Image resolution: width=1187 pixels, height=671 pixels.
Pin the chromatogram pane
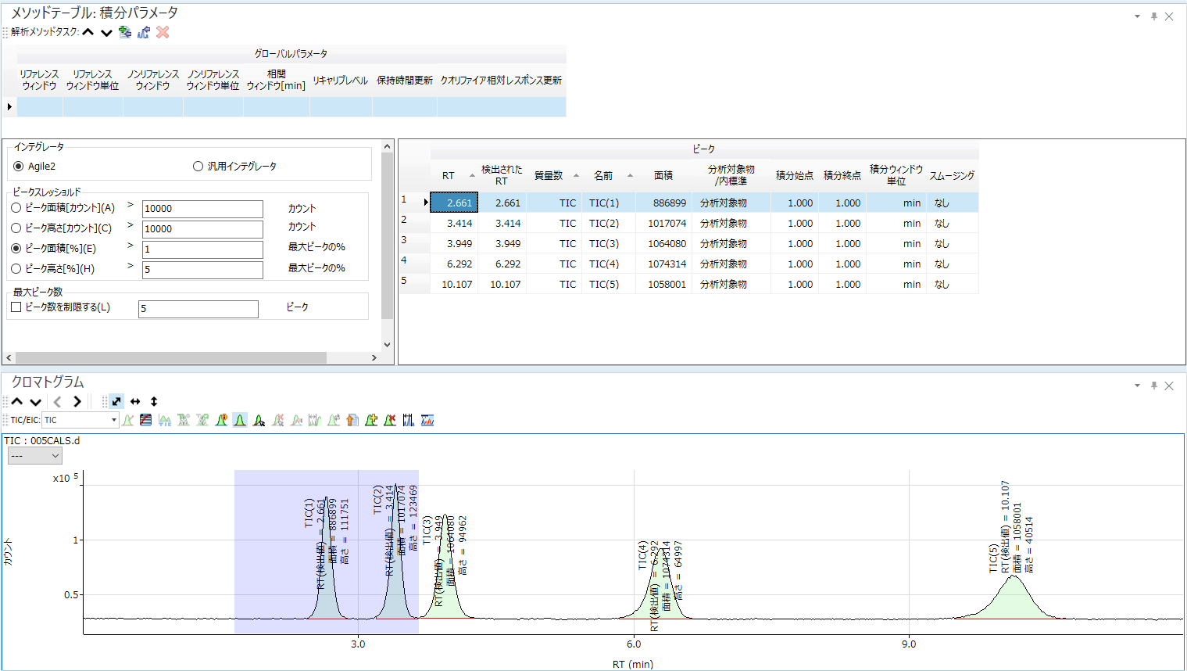[x=1153, y=386]
